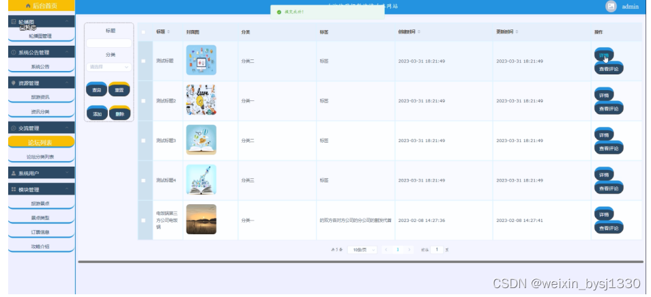Open 景点类型 in the sidebar

point(42,218)
